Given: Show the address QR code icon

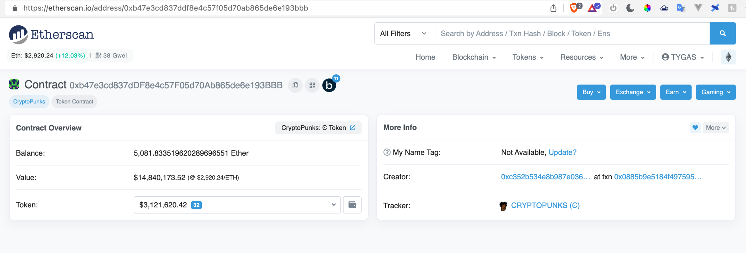Looking at the screenshot, I should [x=312, y=85].
